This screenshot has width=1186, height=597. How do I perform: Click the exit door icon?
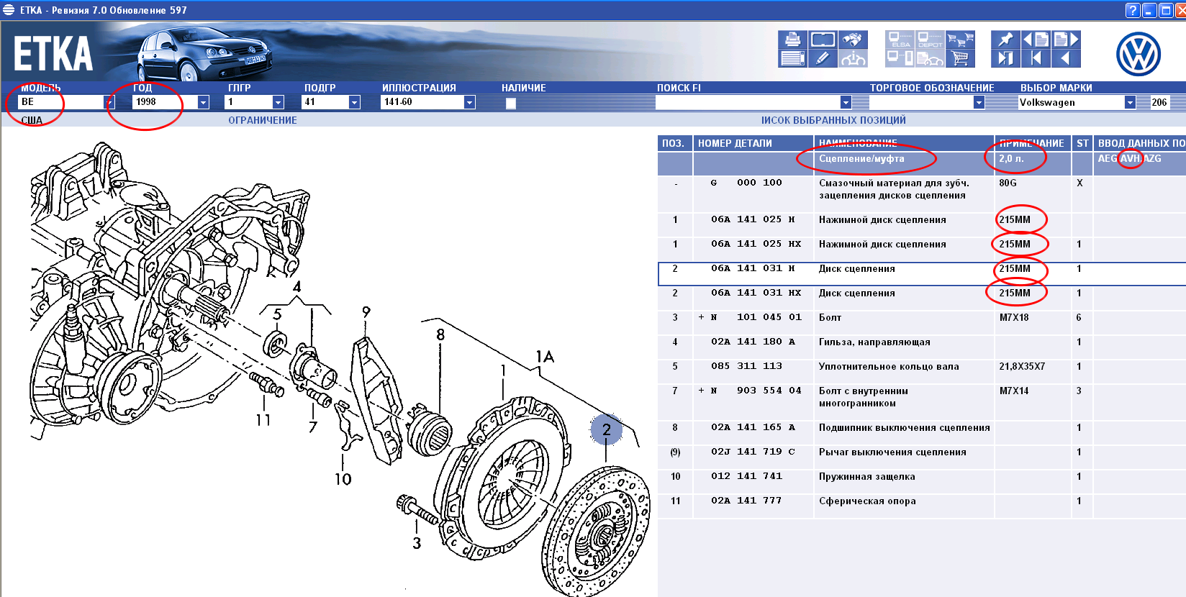1005,58
